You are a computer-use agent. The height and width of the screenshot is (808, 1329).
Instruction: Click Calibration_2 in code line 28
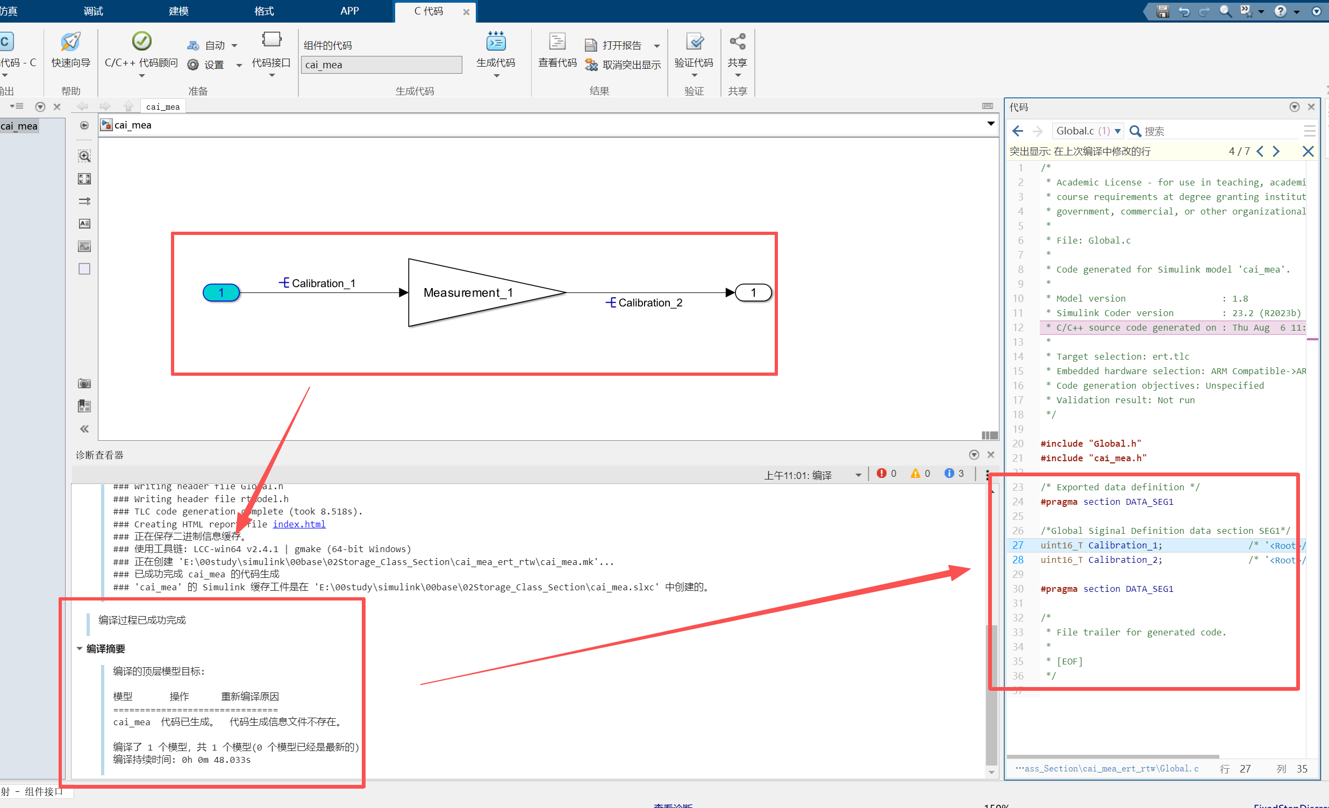pos(1122,560)
